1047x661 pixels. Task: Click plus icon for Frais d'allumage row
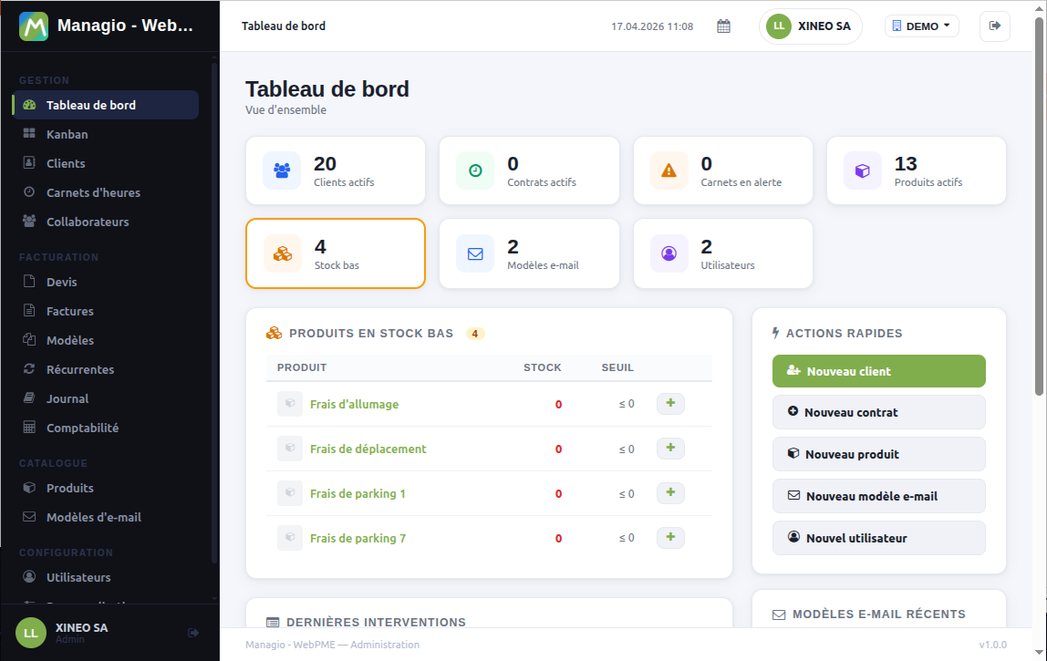point(670,404)
